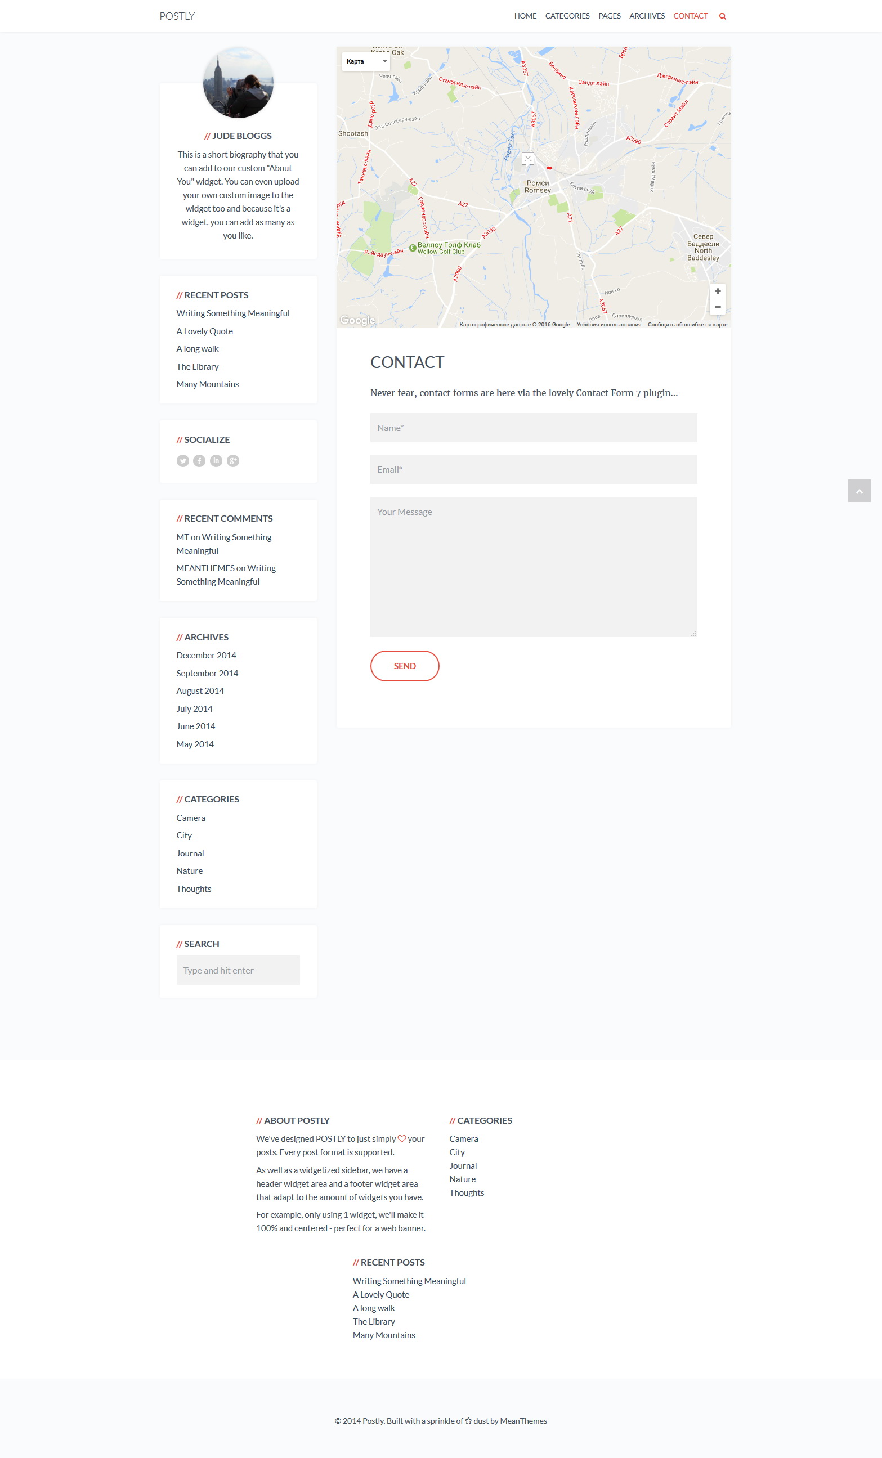This screenshot has width=882, height=1458.
Task: Open sidebar Camera category
Action: (x=191, y=818)
